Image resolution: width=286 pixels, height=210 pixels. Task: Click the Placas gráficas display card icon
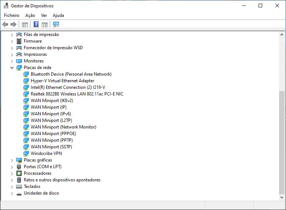19,160
